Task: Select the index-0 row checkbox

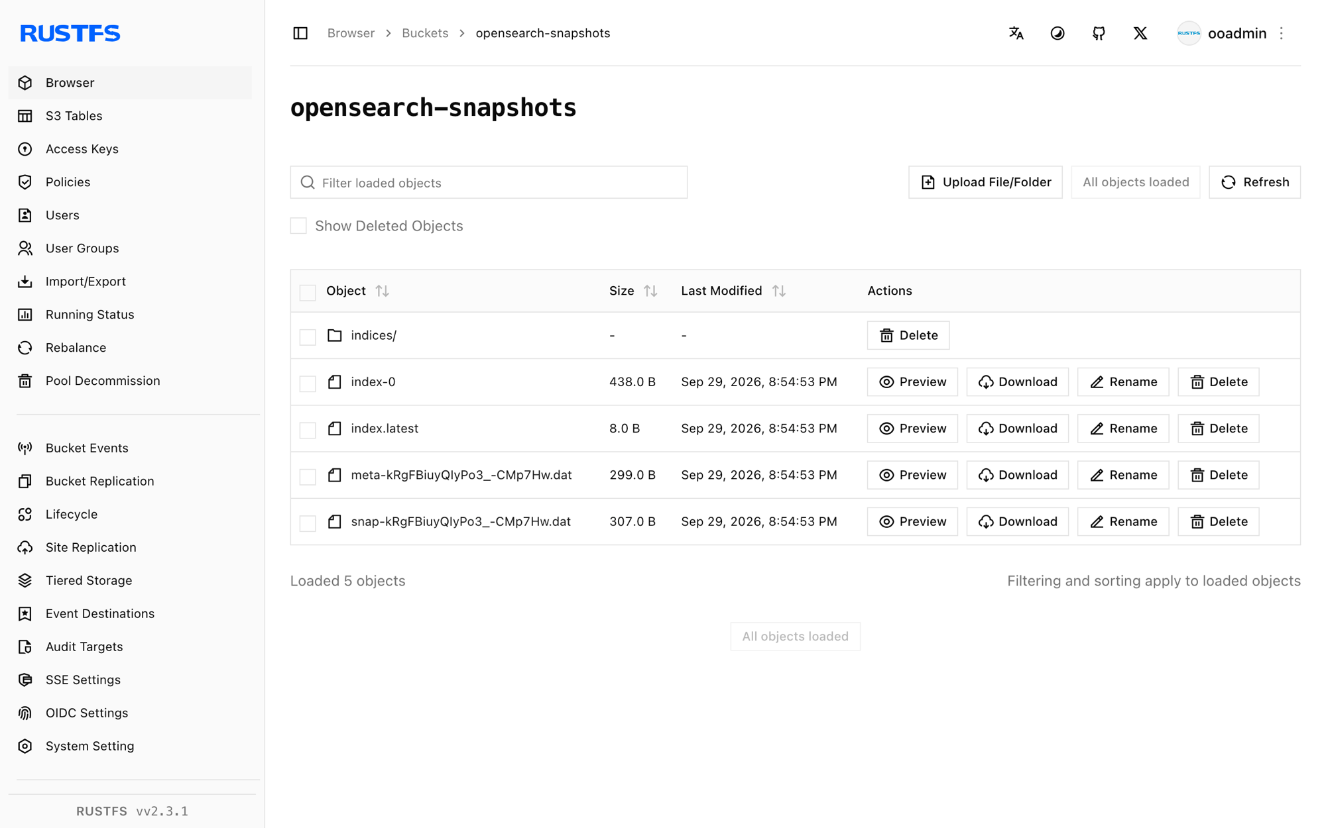Action: click(308, 384)
